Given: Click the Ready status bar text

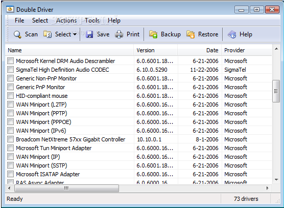Looking at the screenshot, I should [x=15, y=199].
